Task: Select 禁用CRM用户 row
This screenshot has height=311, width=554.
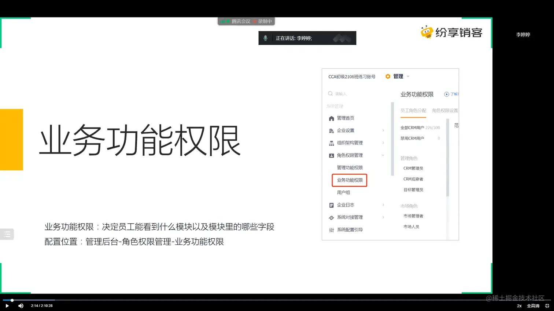Action: point(420,139)
